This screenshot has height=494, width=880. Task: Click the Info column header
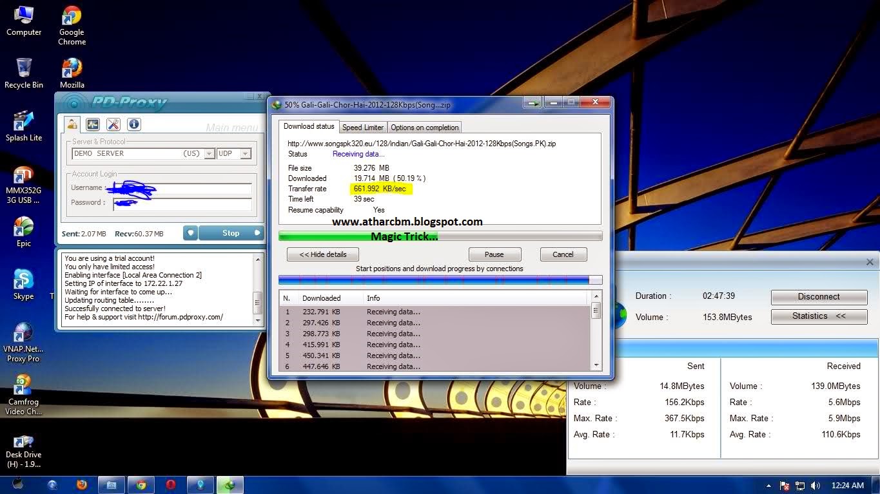476,298
